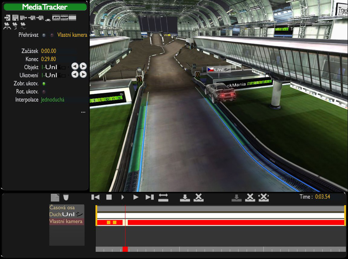Toggle the gray Přehrávat indicator dot
Viewport: 348px width, 259px height.
(44, 35)
